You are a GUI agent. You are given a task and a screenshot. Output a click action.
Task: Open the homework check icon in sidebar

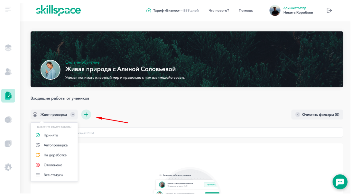pos(8,96)
